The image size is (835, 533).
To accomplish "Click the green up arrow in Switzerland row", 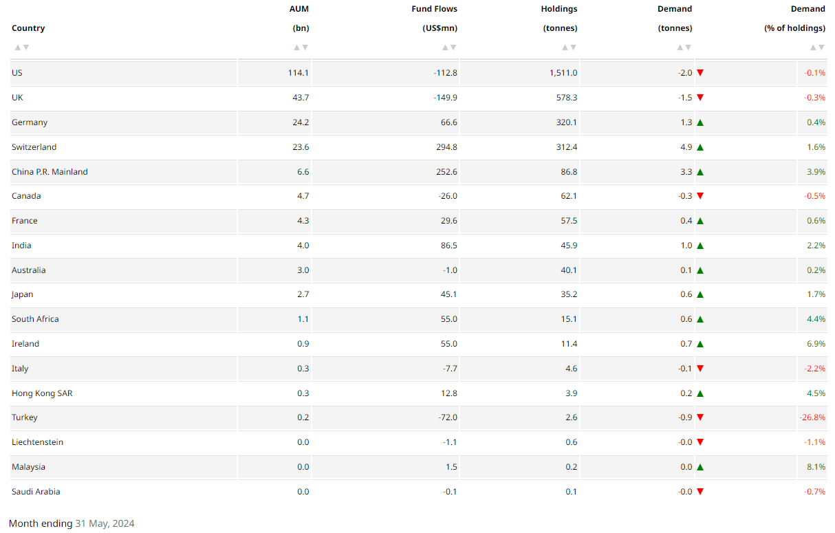I will point(700,147).
